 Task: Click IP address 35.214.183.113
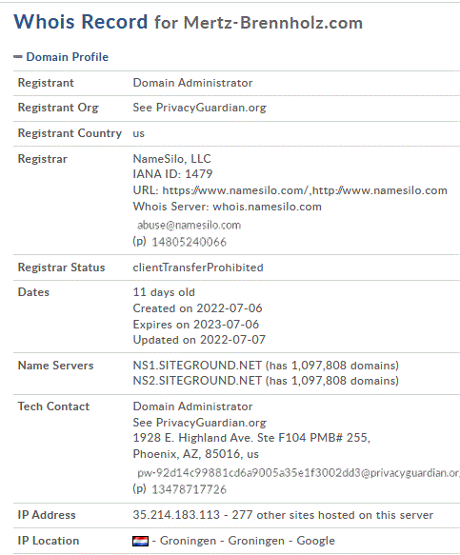[176, 515]
